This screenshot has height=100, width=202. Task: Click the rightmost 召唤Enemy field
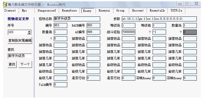coord(190,78)
